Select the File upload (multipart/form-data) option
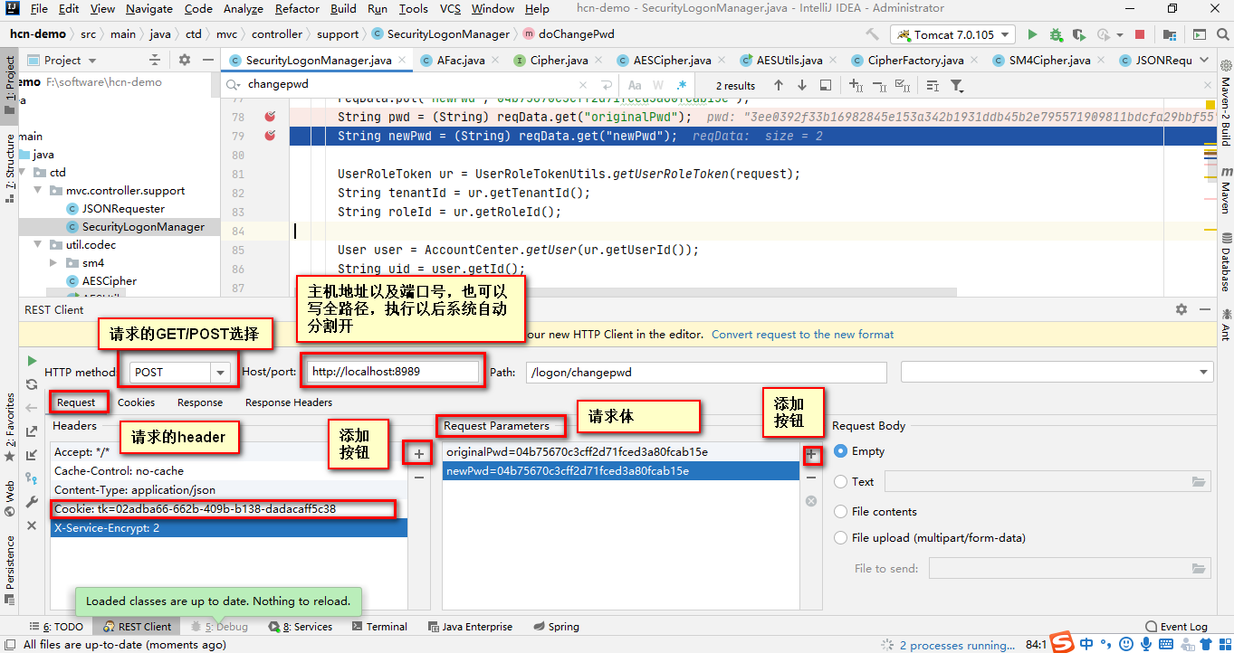Image resolution: width=1234 pixels, height=653 pixels. (x=840, y=537)
